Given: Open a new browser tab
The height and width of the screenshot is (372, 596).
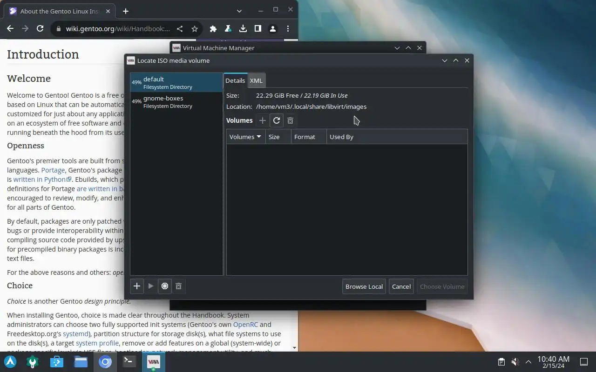Looking at the screenshot, I should click(x=126, y=11).
